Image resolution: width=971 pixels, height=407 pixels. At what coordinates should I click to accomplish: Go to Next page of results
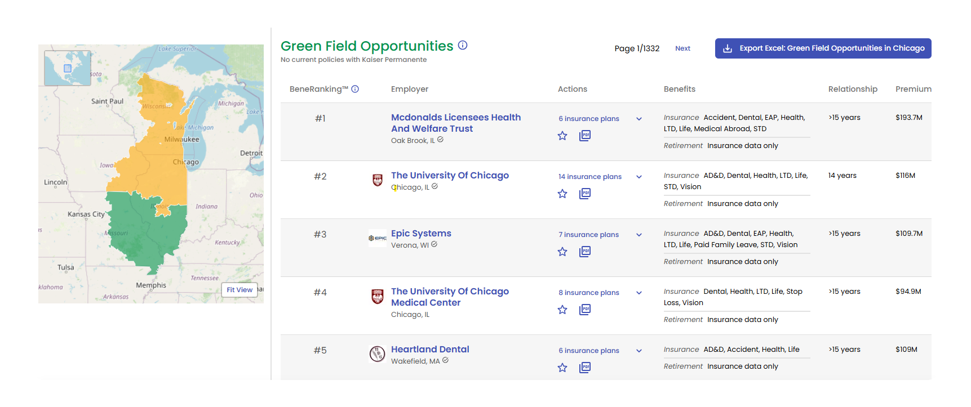pos(682,48)
